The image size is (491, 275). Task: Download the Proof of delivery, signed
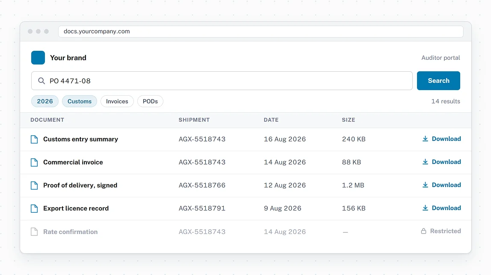pos(441,185)
